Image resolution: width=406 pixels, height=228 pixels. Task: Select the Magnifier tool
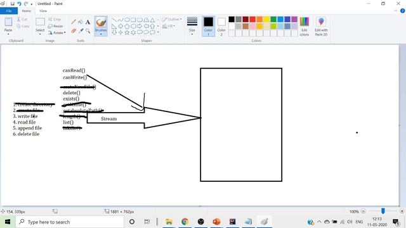click(x=88, y=31)
